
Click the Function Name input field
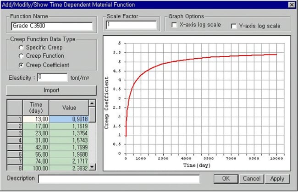point(52,26)
